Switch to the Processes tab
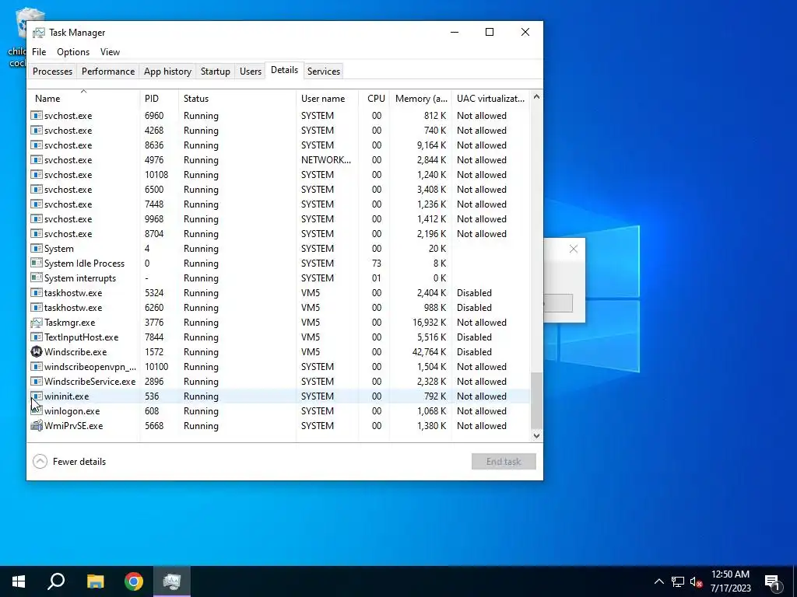Screen dimensions: 797x597 tap(52, 71)
